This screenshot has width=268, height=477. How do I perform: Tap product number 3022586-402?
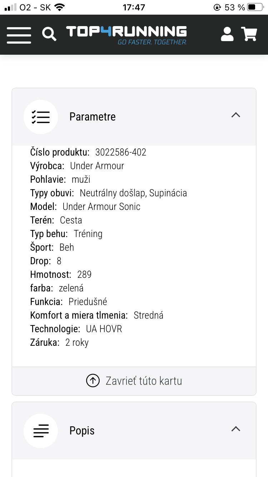pos(121,152)
